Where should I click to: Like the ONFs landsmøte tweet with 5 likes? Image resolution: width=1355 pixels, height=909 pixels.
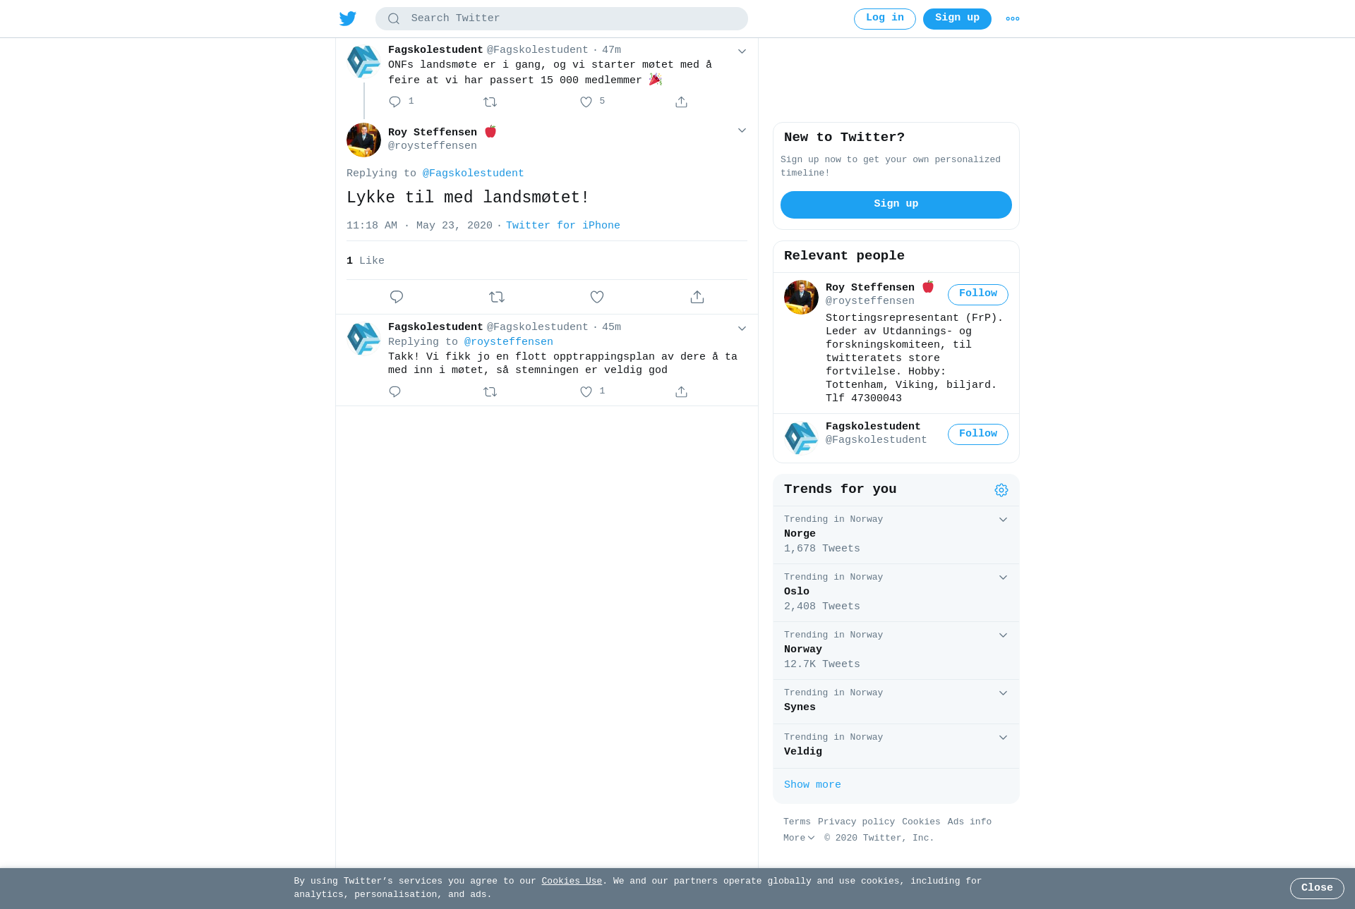point(586,102)
